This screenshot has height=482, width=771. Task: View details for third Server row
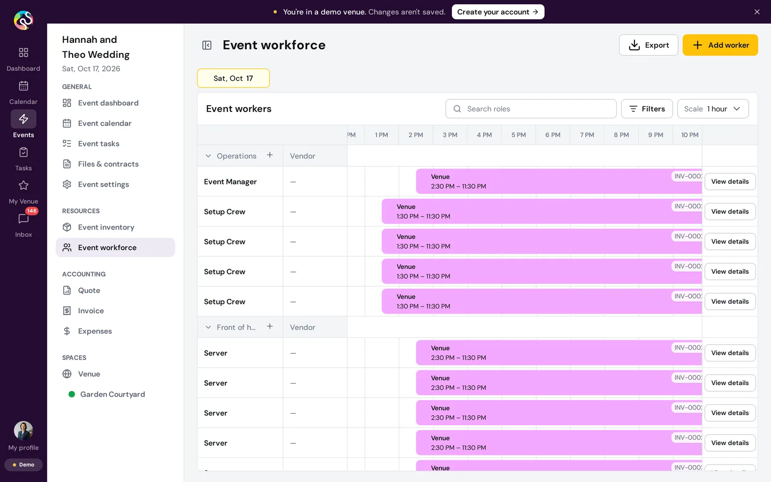pos(730,413)
